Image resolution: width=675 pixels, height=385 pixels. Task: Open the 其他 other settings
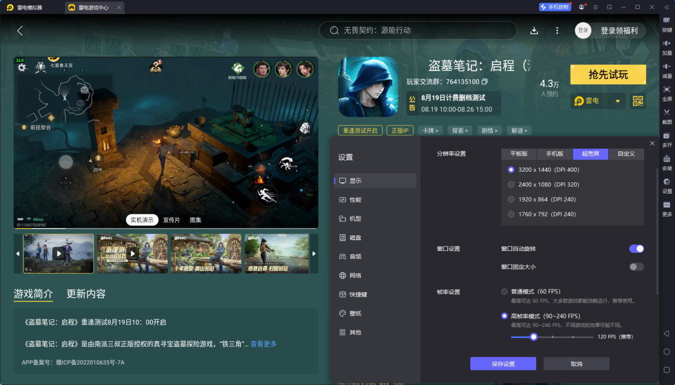point(375,332)
